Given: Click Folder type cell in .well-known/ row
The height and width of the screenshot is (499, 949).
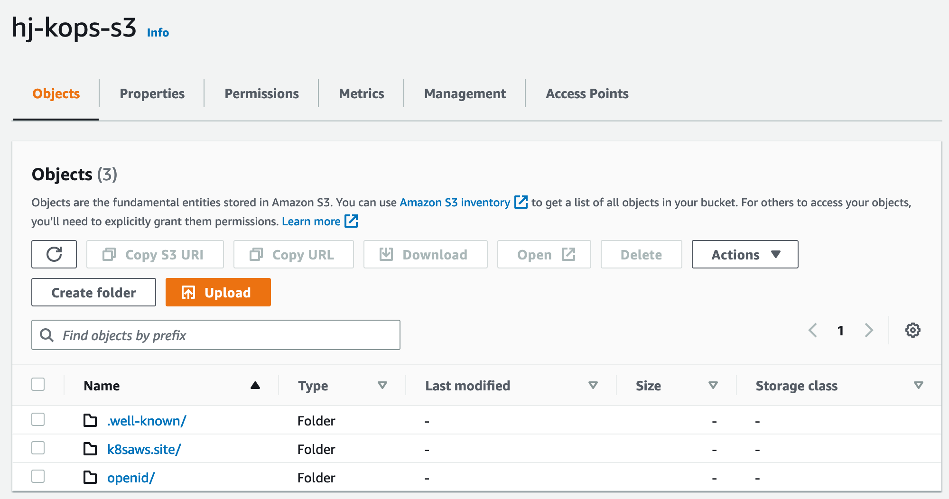Looking at the screenshot, I should pos(316,421).
